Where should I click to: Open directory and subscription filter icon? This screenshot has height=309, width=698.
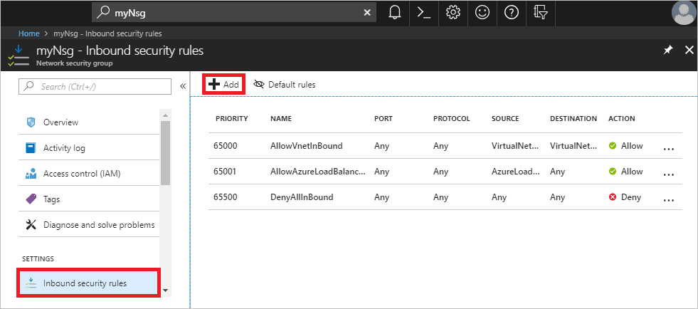click(x=540, y=13)
